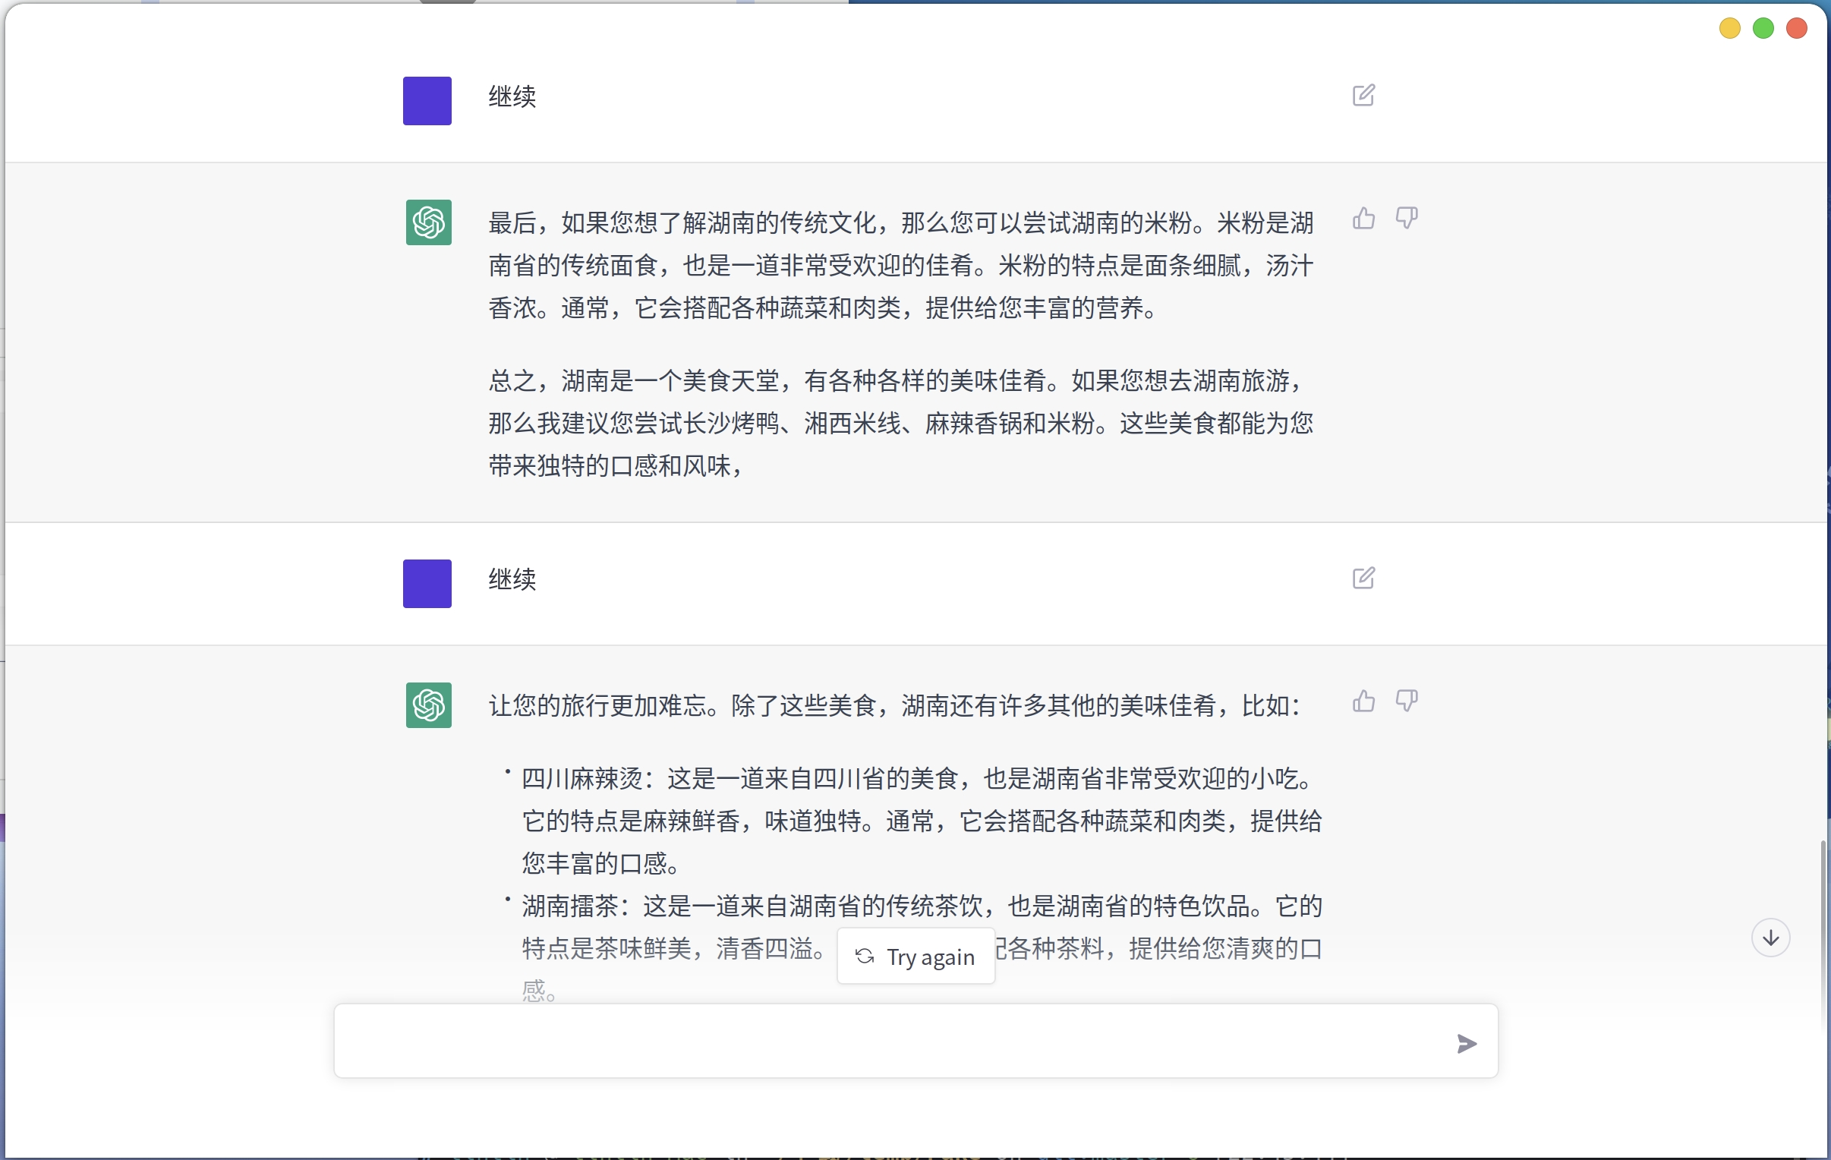
Task: Click the paragraph starting with 总之
Action: (900, 423)
